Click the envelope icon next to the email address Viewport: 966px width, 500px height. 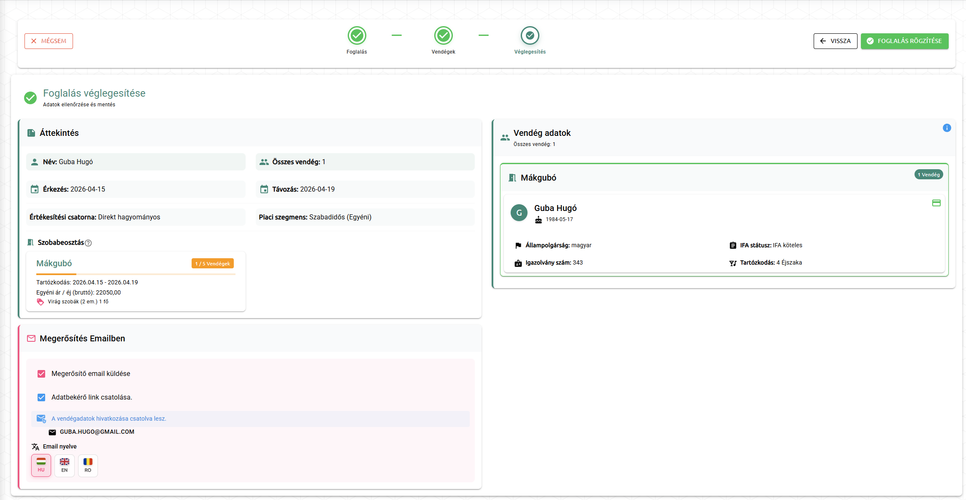coord(52,432)
